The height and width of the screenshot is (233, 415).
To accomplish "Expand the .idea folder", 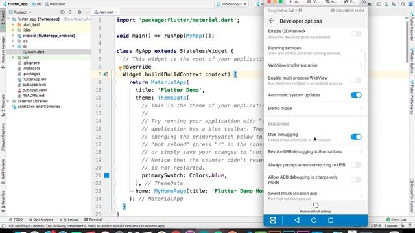I will coord(13,30).
